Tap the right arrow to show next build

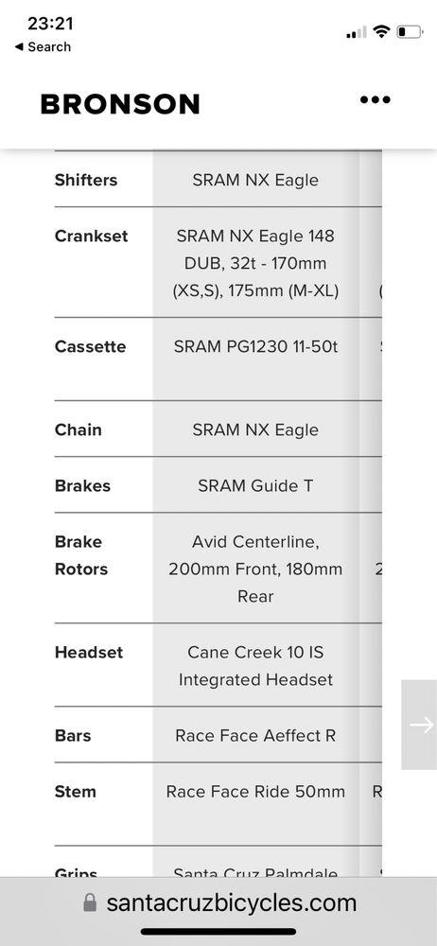coord(421,725)
